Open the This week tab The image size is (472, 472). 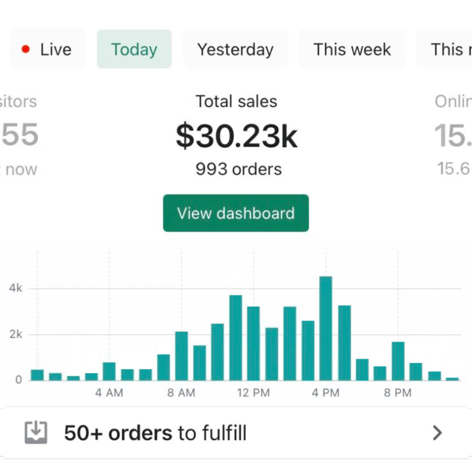[x=352, y=49]
